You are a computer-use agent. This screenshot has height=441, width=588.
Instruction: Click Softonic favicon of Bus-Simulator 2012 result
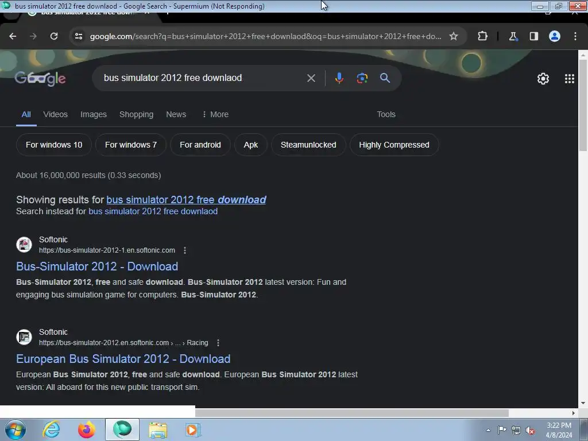(24, 245)
